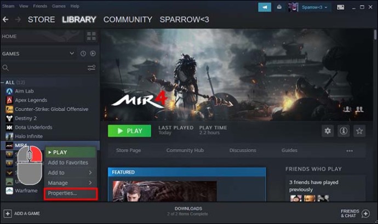Open Friends & Chat plus icon

[x=366, y=214]
